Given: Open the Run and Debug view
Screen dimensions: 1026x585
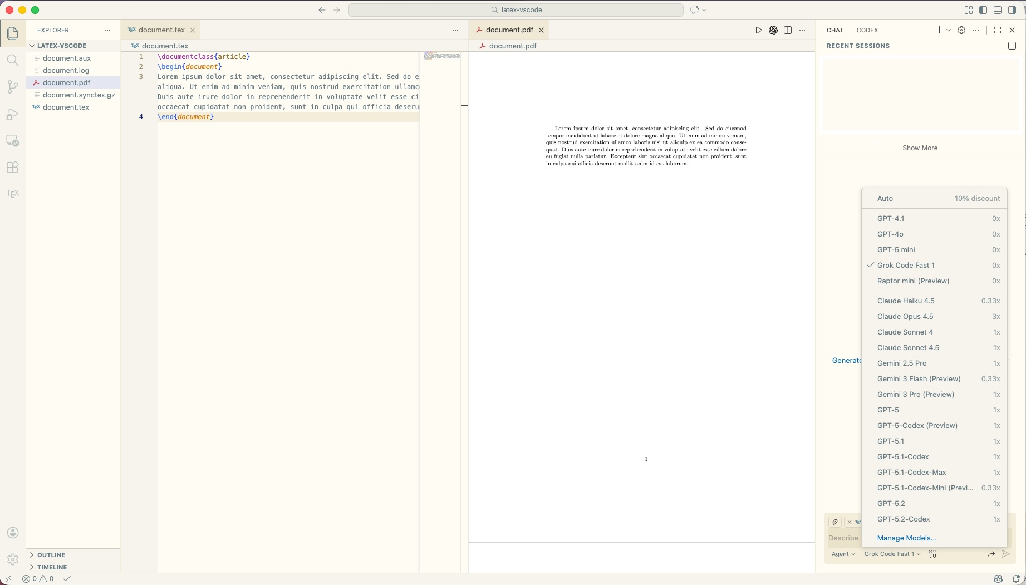Looking at the screenshot, I should 12,114.
